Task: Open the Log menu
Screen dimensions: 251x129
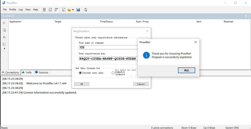Action: (x=21, y=10)
